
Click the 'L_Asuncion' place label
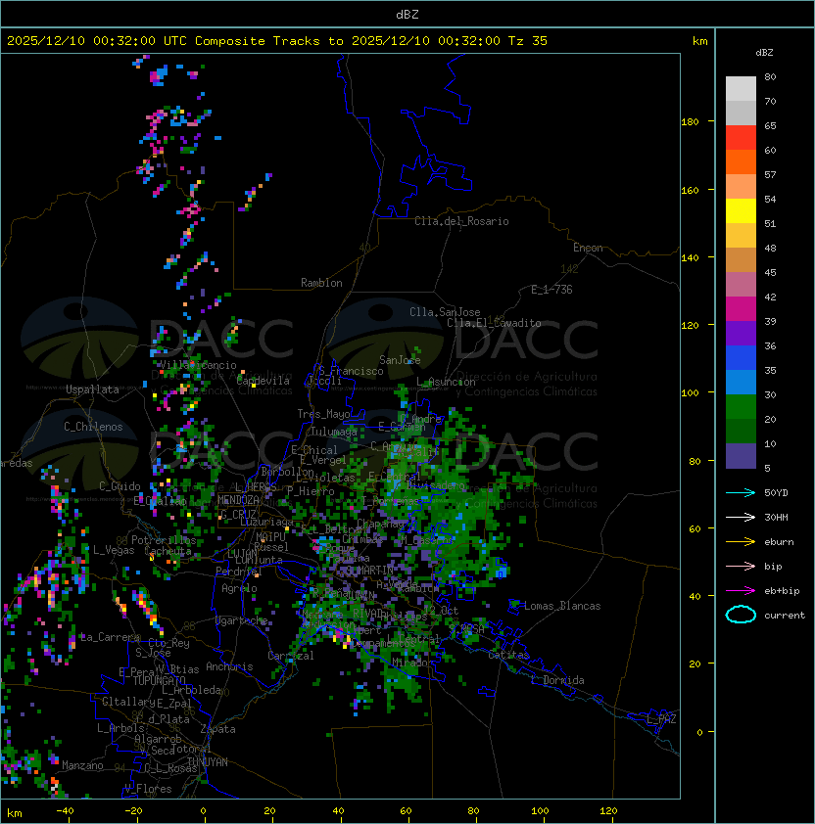tap(446, 382)
